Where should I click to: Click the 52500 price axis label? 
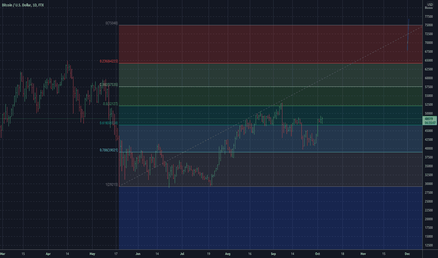click(x=429, y=105)
